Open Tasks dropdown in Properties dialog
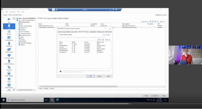The height and width of the screenshot is (109, 202). click(x=108, y=40)
